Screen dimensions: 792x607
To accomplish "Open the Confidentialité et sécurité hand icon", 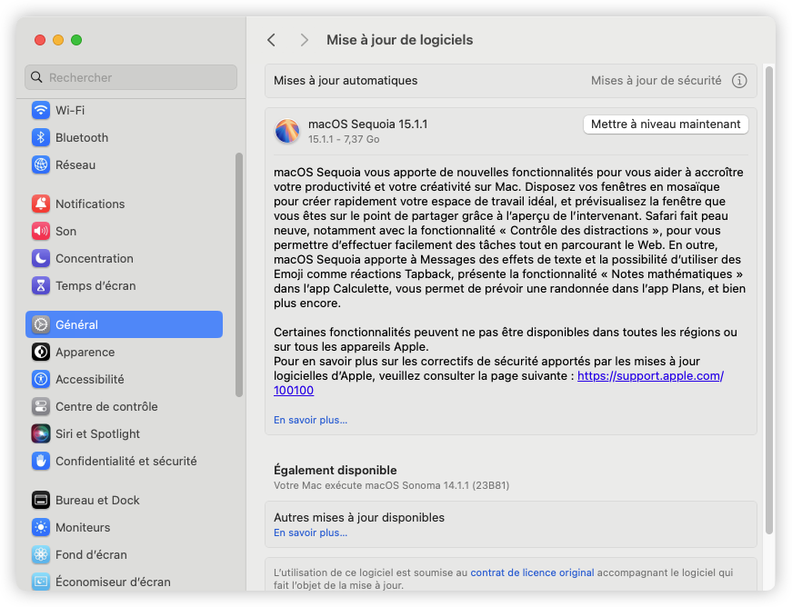I will [41, 461].
